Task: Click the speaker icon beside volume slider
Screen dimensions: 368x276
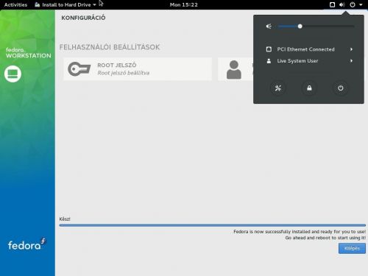Action: [x=269, y=26]
